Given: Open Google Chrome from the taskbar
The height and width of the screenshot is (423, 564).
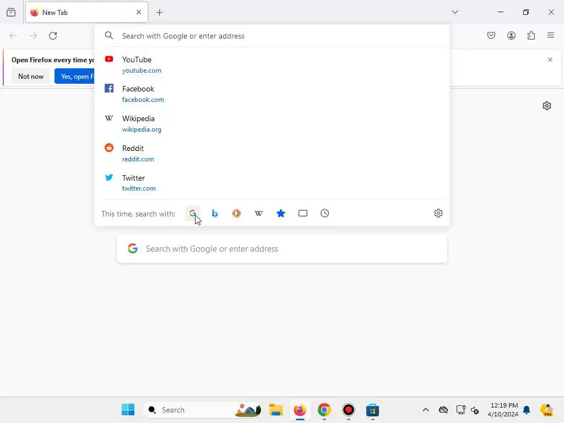Looking at the screenshot, I should click(324, 410).
